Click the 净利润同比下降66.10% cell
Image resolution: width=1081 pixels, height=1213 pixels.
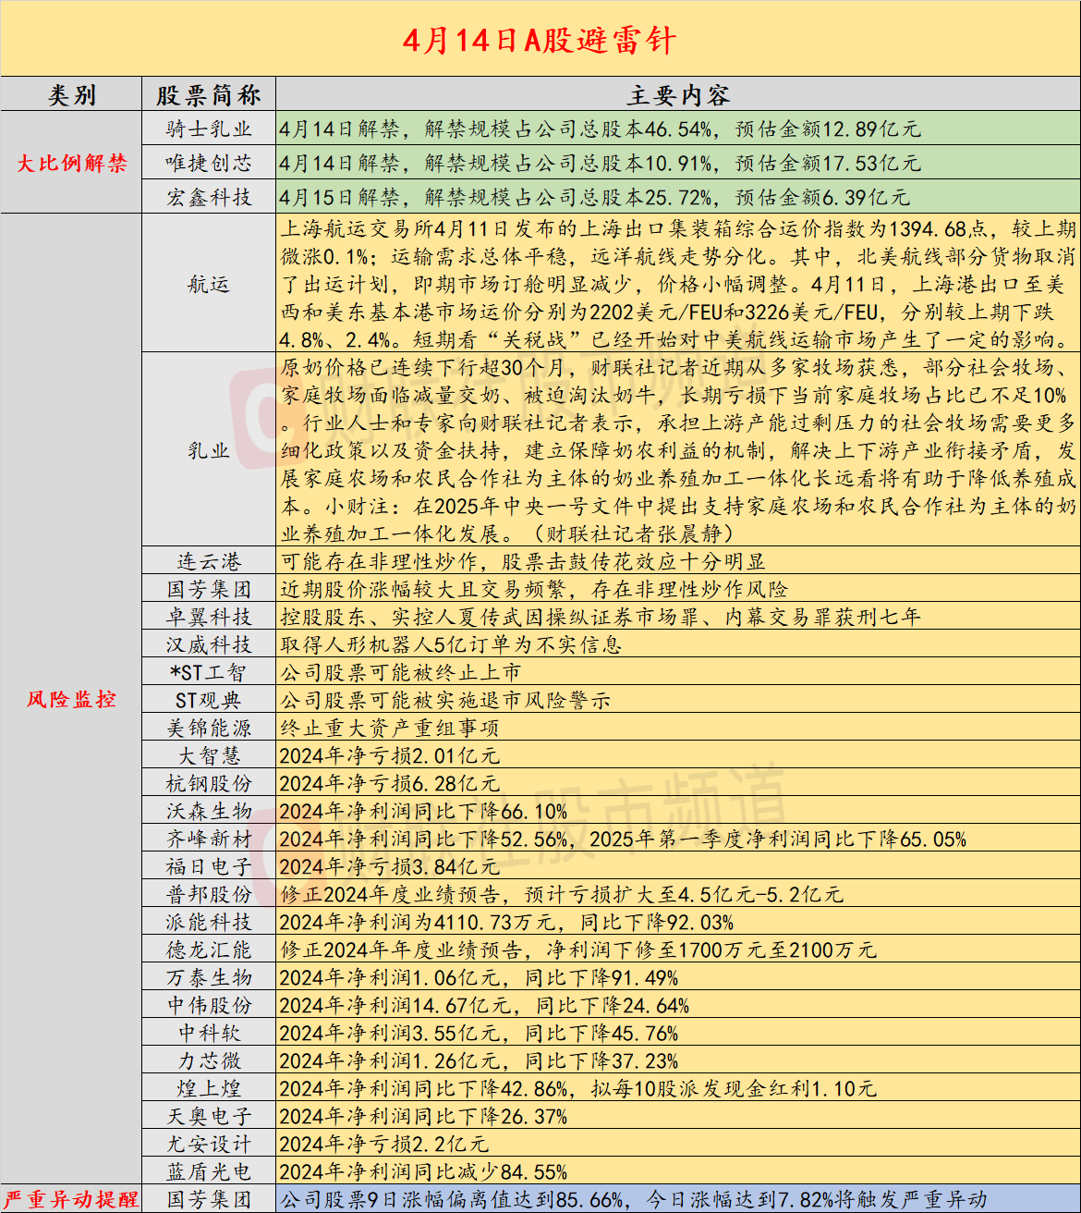(x=678, y=811)
